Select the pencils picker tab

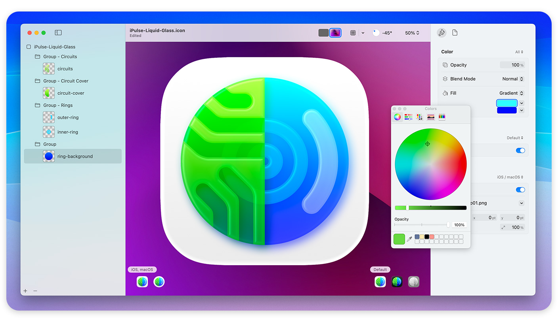tap(441, 117)
